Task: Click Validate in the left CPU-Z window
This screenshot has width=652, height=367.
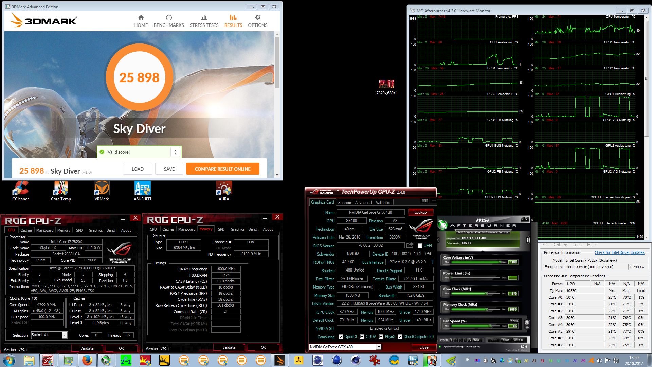Action: [87, 348]
